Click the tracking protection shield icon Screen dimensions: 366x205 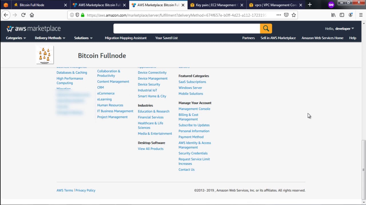tap(77, 15)
